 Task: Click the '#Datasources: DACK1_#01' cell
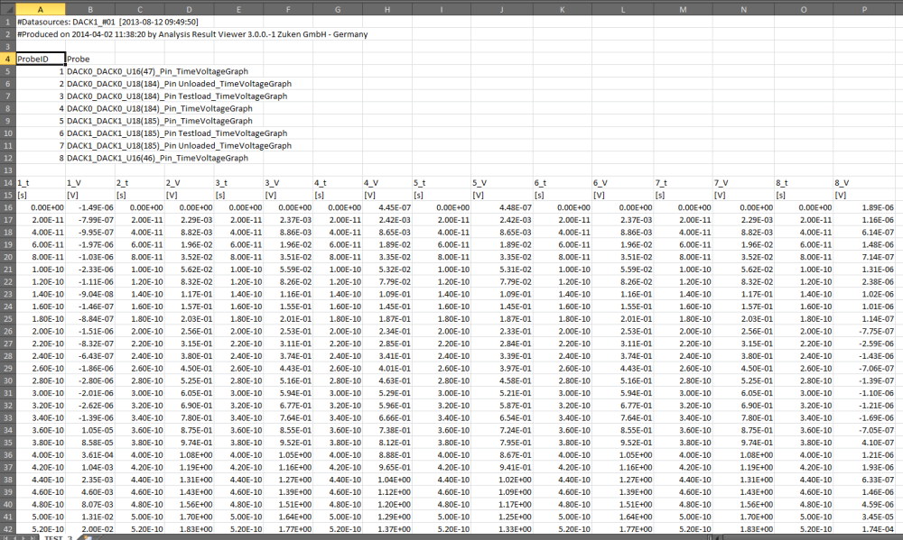[107, 22]
